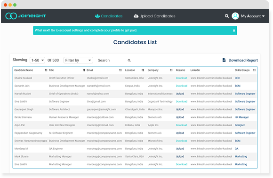Click the Of 500 total count text
This screenshot has width=273, height=178.
point(53,60)
